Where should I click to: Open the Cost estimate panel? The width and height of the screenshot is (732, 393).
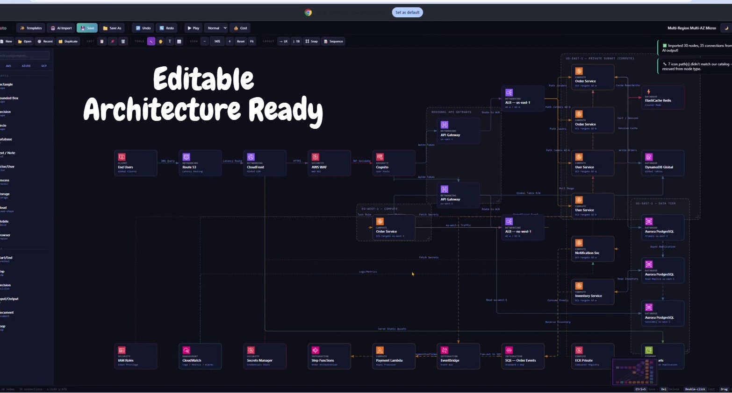(x=240, y=28)
